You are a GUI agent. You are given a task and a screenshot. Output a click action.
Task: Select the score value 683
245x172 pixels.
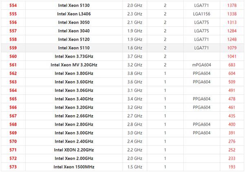(x=232, y=65)
